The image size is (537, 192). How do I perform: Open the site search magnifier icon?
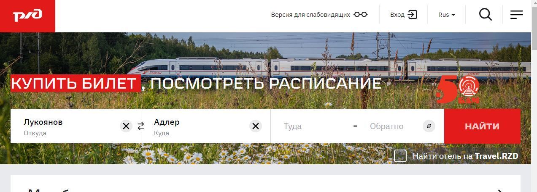pos(486,15)
